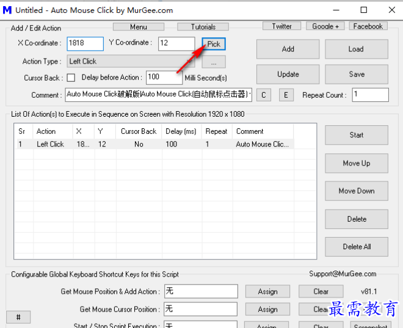
Task: Click the Update action button
Action: coord(288,75)
